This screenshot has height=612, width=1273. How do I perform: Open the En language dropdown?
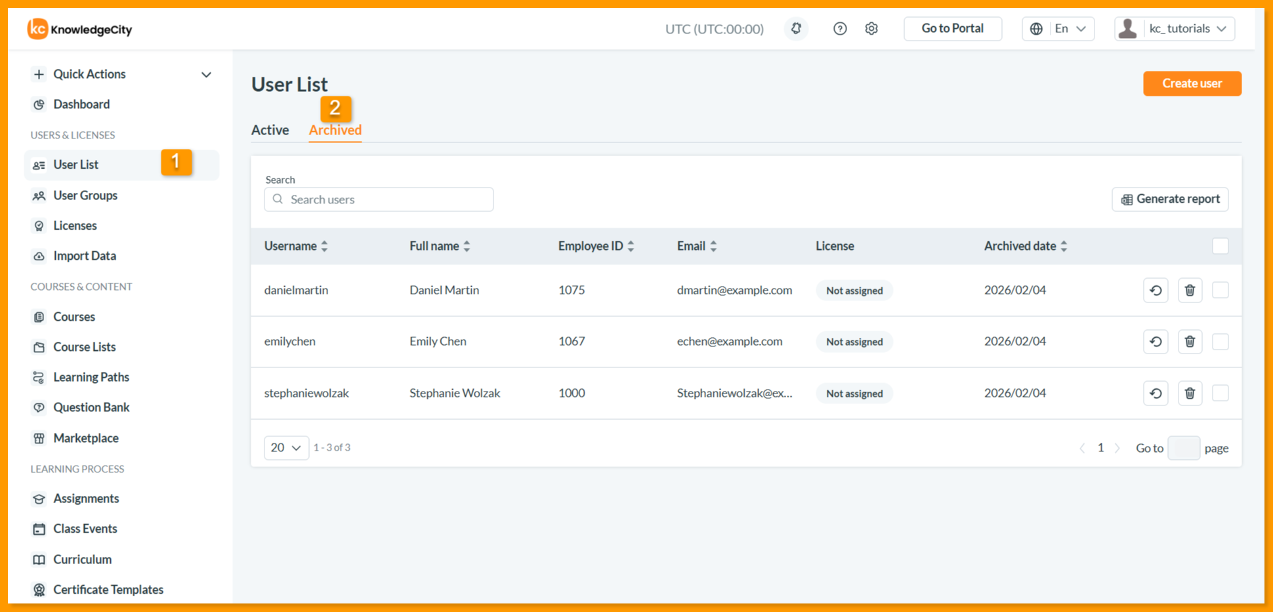pos(1058,29)
